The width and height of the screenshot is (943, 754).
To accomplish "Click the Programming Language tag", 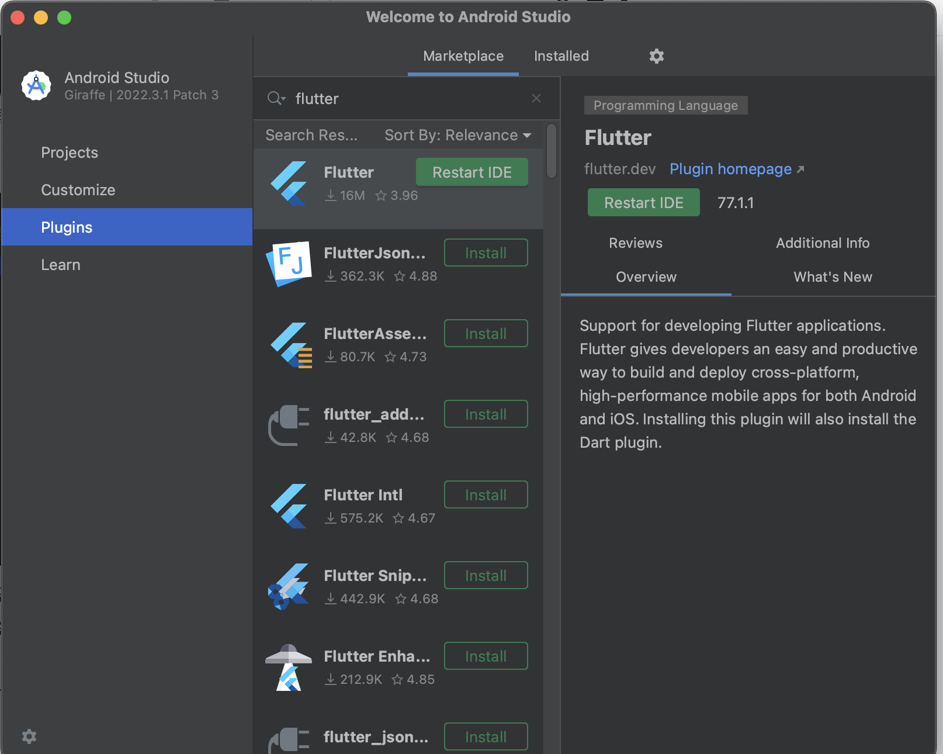I will tap(666, 105).
